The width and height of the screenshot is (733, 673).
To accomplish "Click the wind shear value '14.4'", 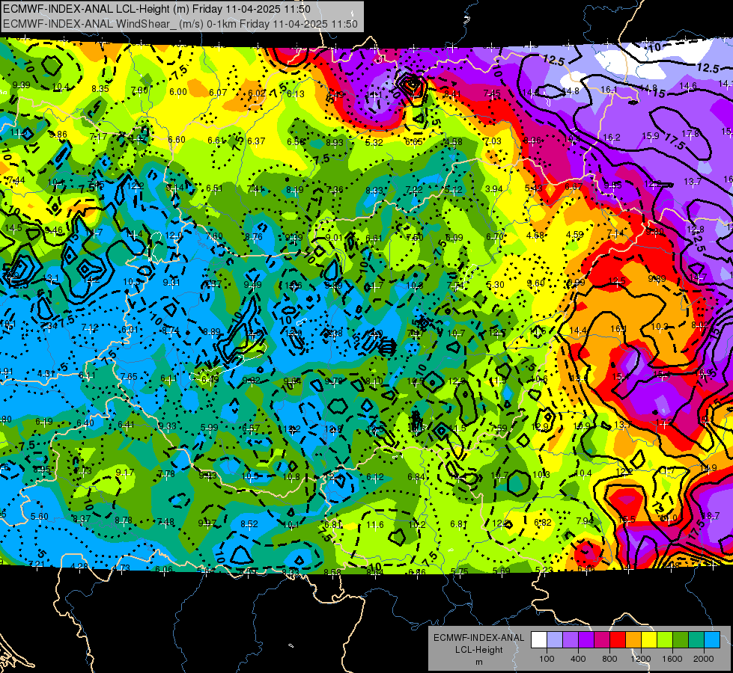I will click(578, 331).
